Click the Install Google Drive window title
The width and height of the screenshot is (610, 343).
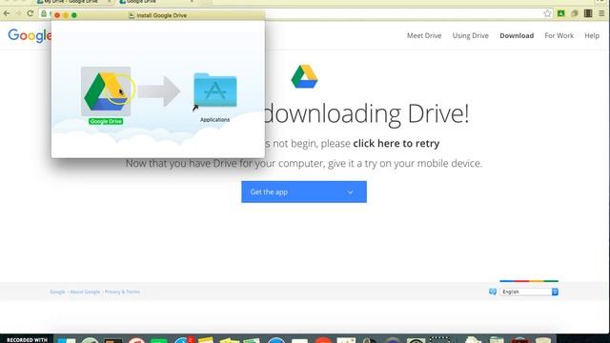(161, 15)
